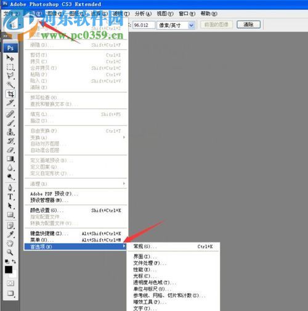The image size is (308, 311).
Task: Click the resolution field showing 96.012
Action: 144,25
